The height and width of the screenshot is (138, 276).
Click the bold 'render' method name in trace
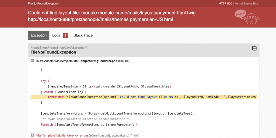(83, 135)
